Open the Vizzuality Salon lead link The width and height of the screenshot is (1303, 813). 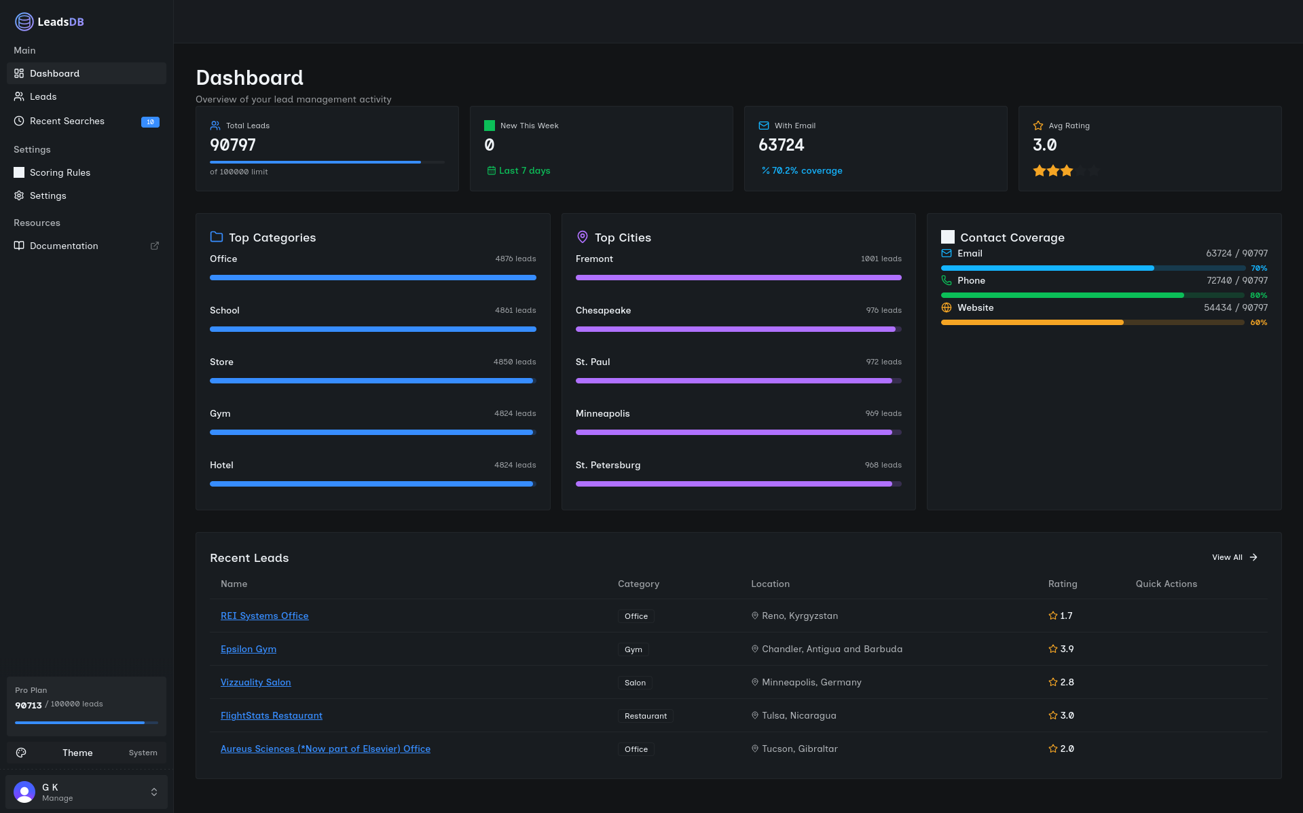coord(255,682)
